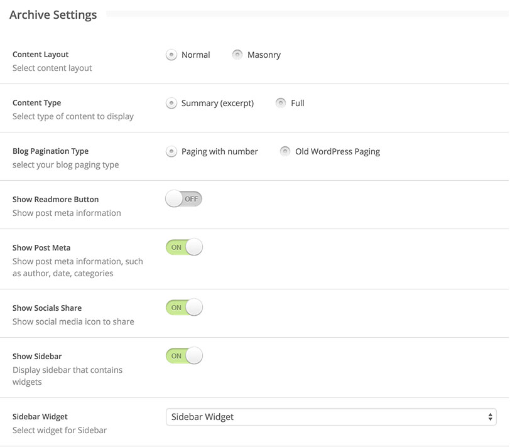Click the Content Type label
Screen dimensions: 510x447
[36, 102]
